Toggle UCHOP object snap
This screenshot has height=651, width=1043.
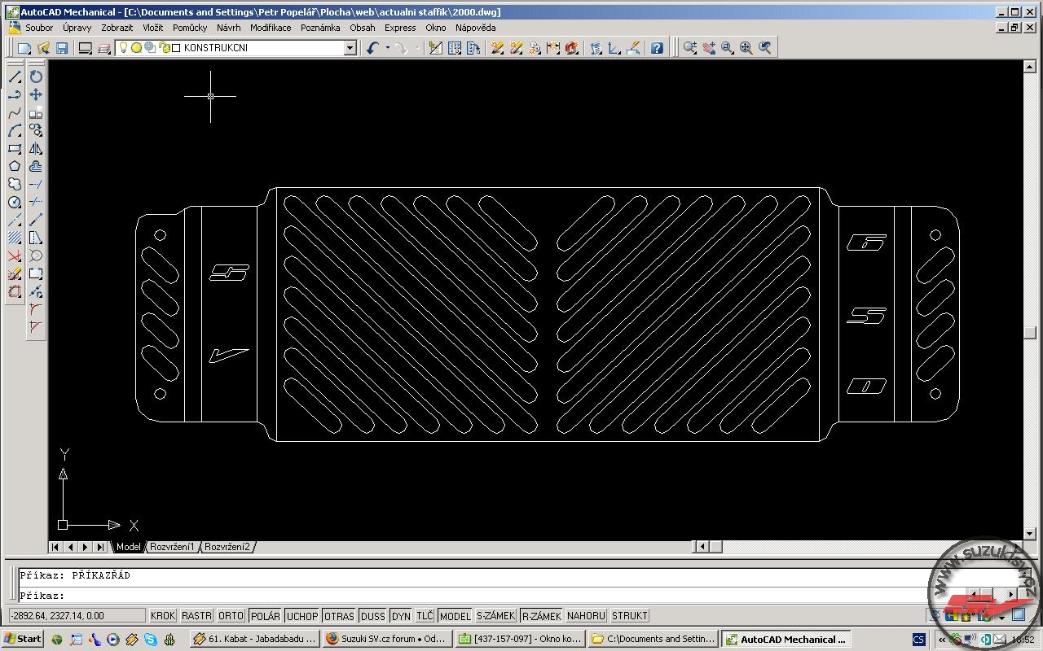pyautogui.click(x=301, y=616)
